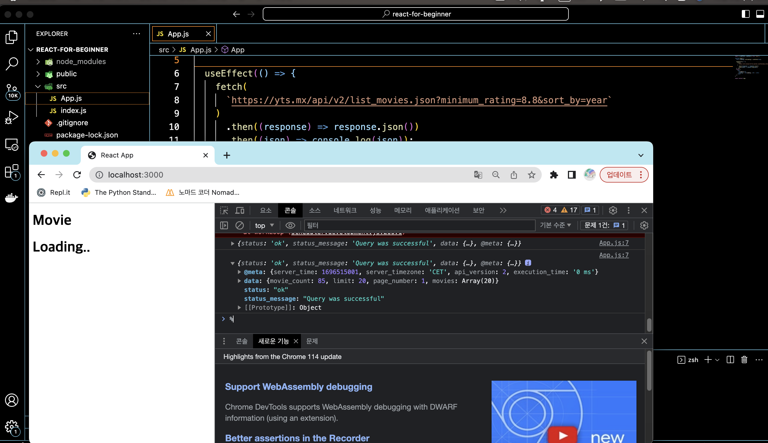This screenshot has width=768, height=443.
Task: Open the App.js:7 source link in console
Action: [614, 243]
